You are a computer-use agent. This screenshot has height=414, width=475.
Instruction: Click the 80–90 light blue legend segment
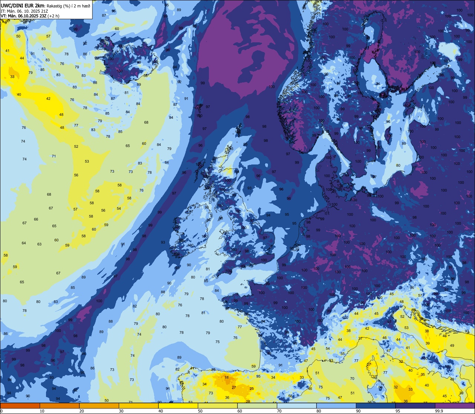point(336,405)
